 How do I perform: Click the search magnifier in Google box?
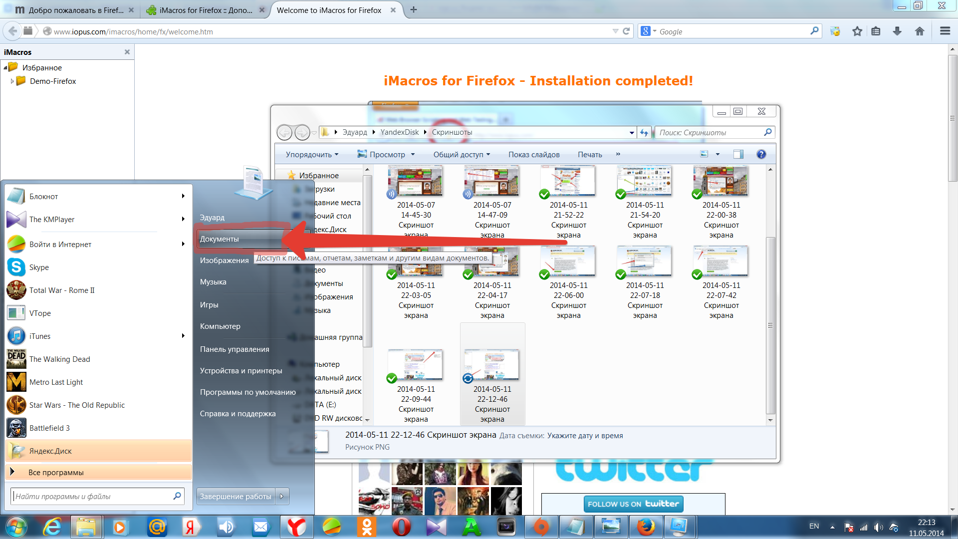pyautogui.click(x=814, y=31)
